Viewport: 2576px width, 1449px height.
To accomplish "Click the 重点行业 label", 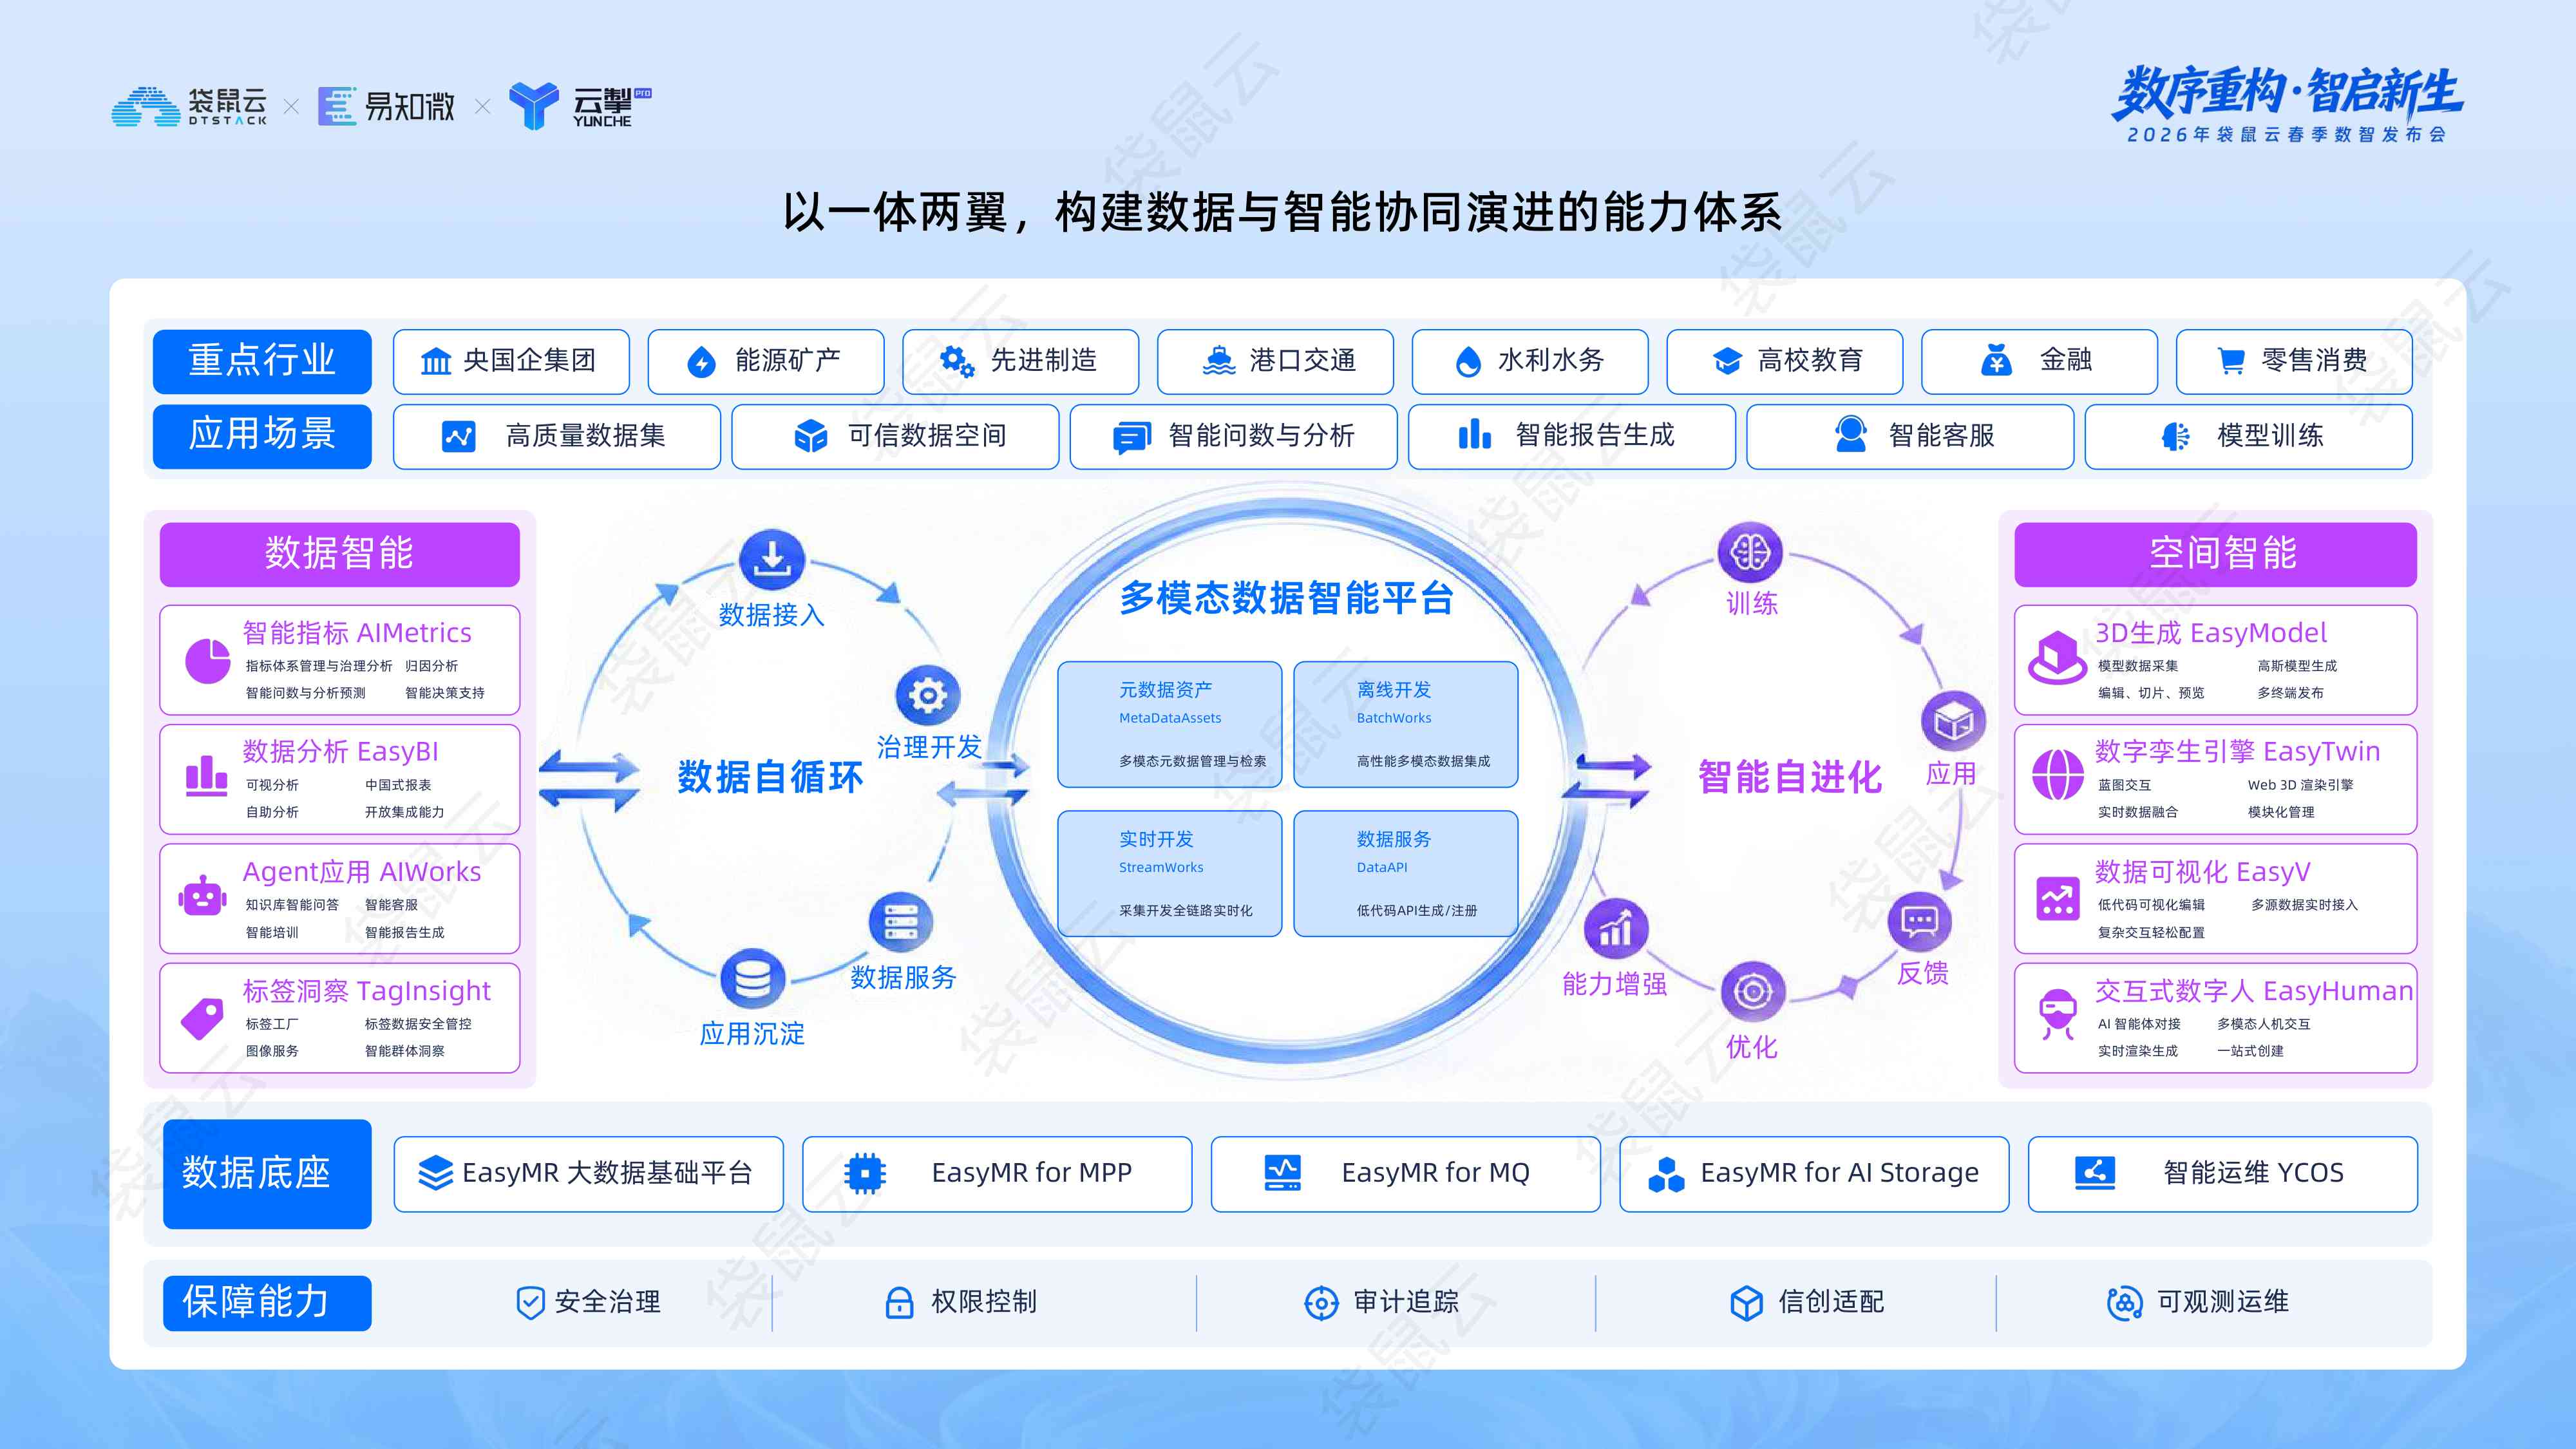I will [x=262, y=361].
